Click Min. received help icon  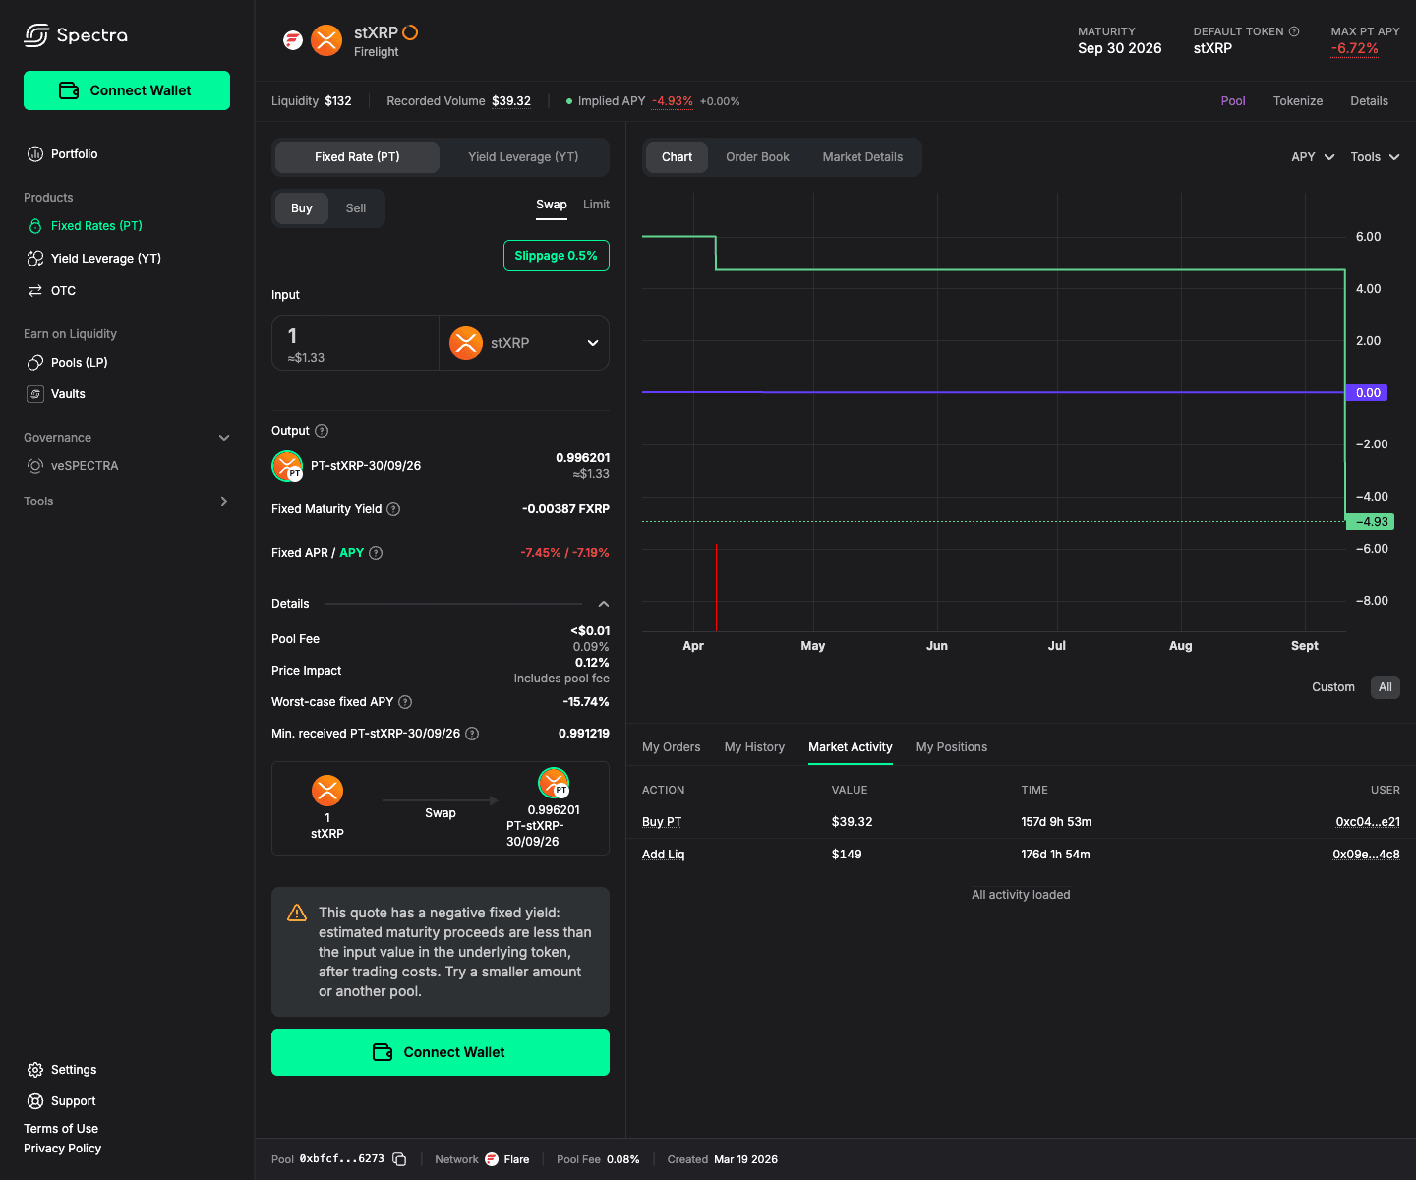472,734
